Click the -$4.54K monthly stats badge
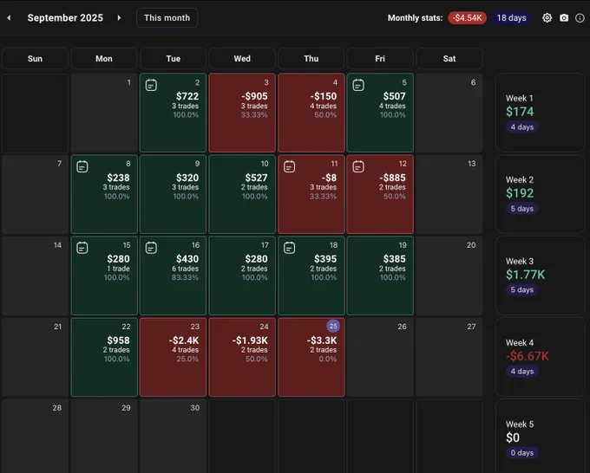This screenshot has width=590, height=473. [x=467, y=17]
